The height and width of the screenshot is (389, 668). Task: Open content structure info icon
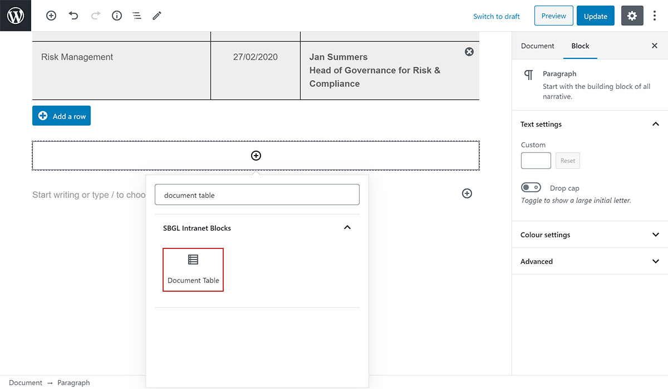(x=117, y=16)
